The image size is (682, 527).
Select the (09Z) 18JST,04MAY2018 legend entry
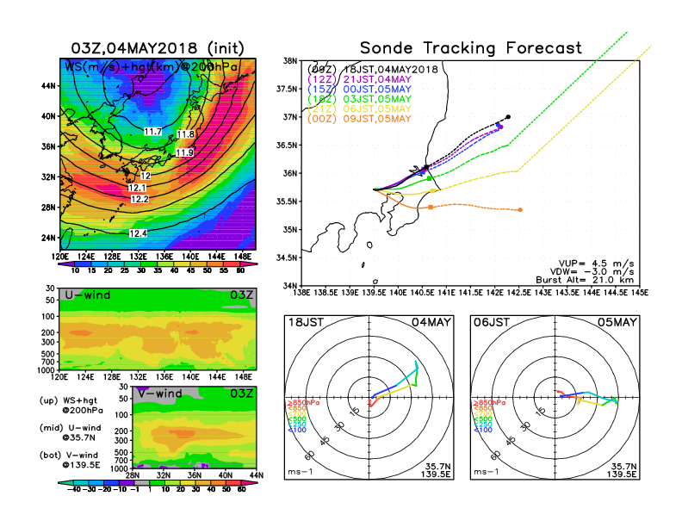tap(372, 69)
